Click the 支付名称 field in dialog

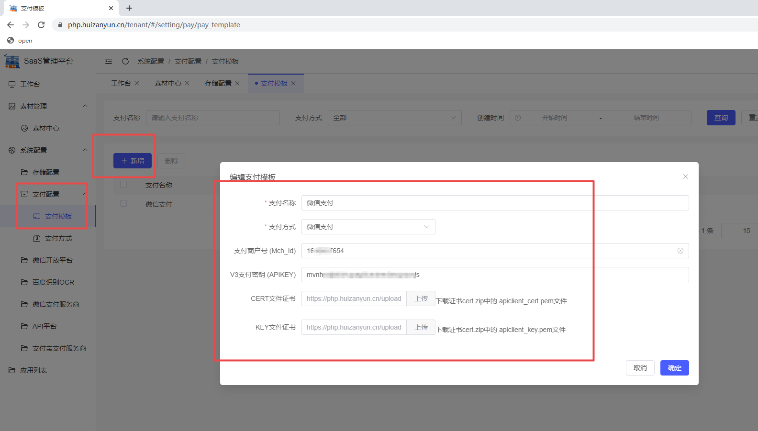pos(495,203)
